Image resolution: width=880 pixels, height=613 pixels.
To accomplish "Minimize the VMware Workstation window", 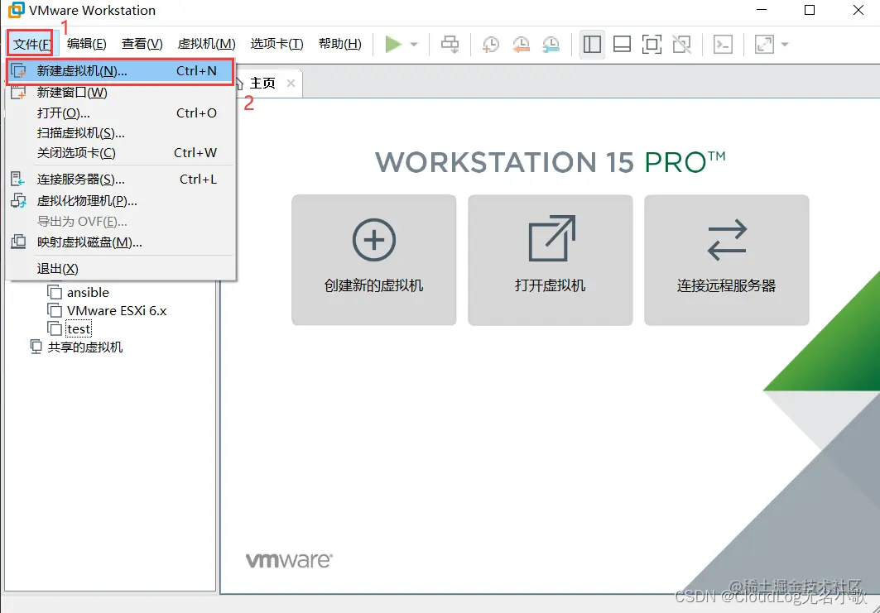I will pos(761,10).
